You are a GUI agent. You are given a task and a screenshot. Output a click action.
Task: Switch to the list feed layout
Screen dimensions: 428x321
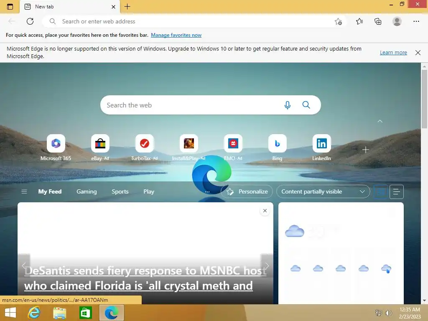pyautogui.click(x=397, y=192)
